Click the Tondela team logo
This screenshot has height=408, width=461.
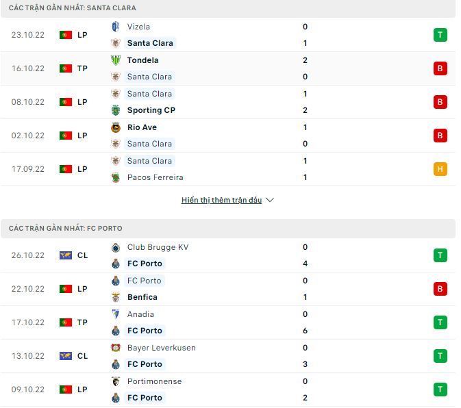pyautogui.click(x=116, y=60)
